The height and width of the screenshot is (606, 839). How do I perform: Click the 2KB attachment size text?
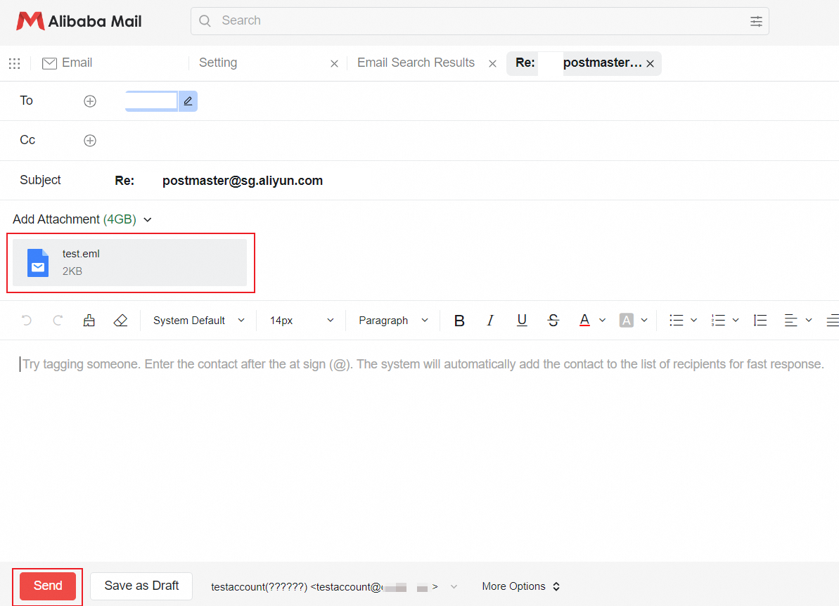pyautogui.click(x=72, y=271)
